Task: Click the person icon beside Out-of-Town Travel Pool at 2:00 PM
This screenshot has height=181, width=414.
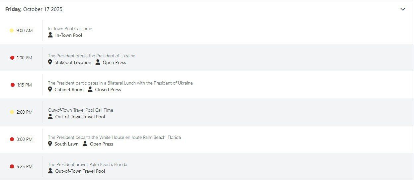Action: (x=50, y=116)
